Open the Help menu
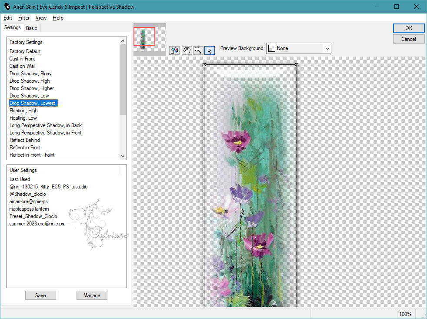The width and height of the screenshot is (427, 319). [58, 18]
